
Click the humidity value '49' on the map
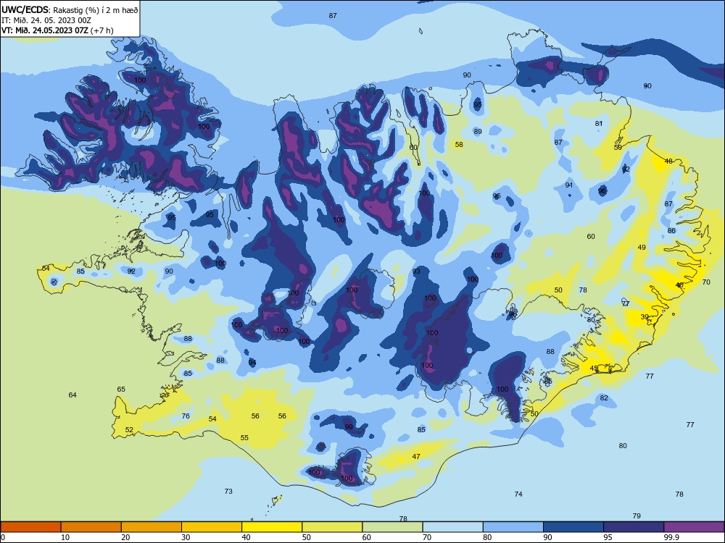click(642, 248)
